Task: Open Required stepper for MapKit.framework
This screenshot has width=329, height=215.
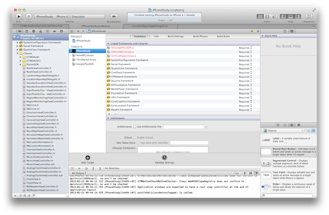Action: point(251,110)
